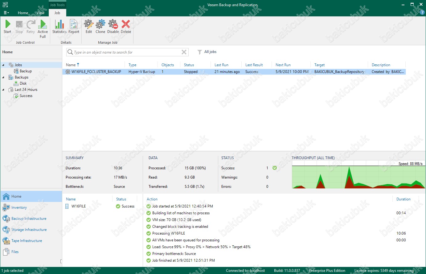Edit the selected job

89,26
